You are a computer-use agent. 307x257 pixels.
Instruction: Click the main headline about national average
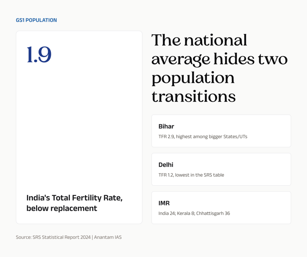pyautogui.click(x=219, y=68)
